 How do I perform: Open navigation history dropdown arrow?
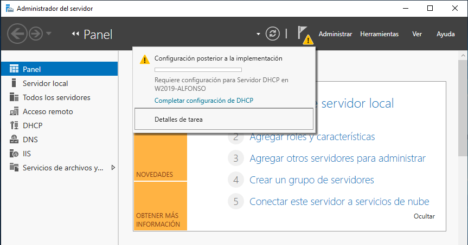click(49, 34)
